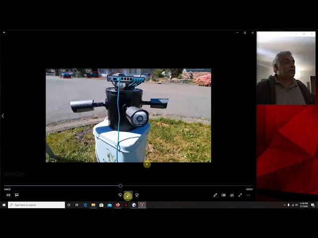Screen dimensions: 318x238
Task: Open File Explorer from the taskbar
Action: (93, 205)
